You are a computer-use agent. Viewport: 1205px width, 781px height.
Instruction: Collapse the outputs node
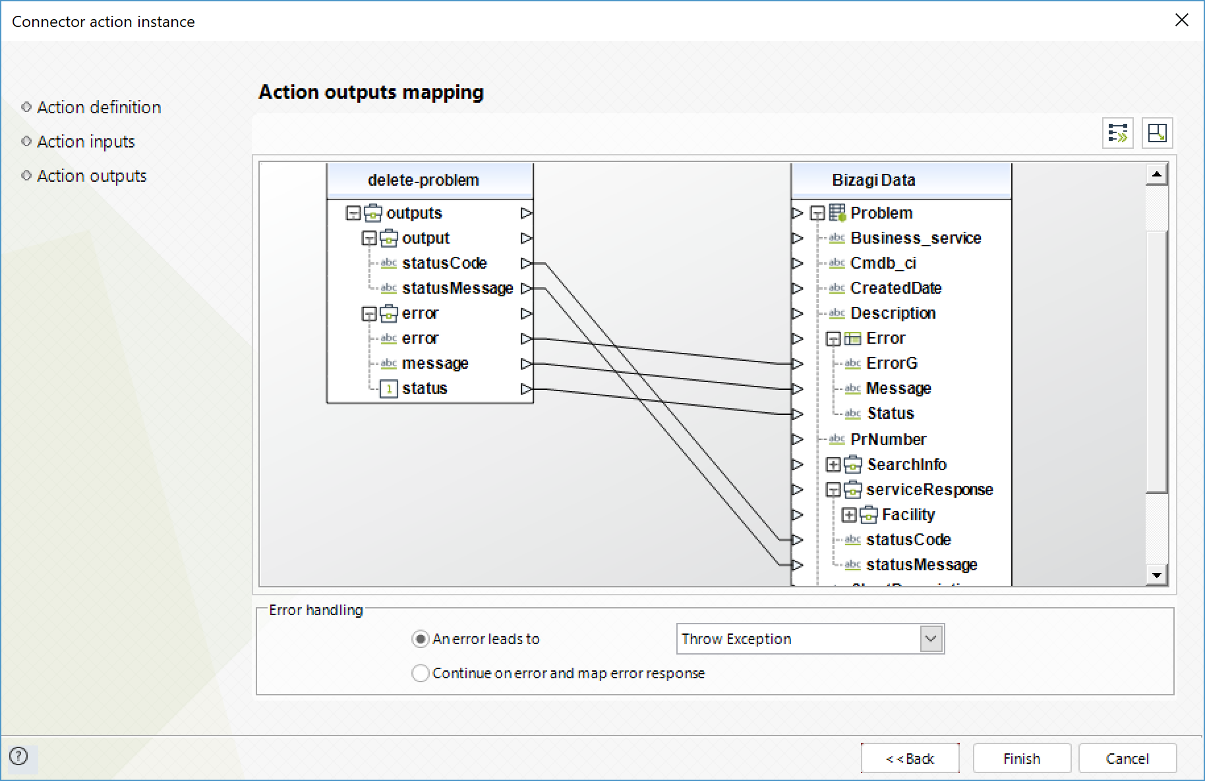[x=353, y=213]
